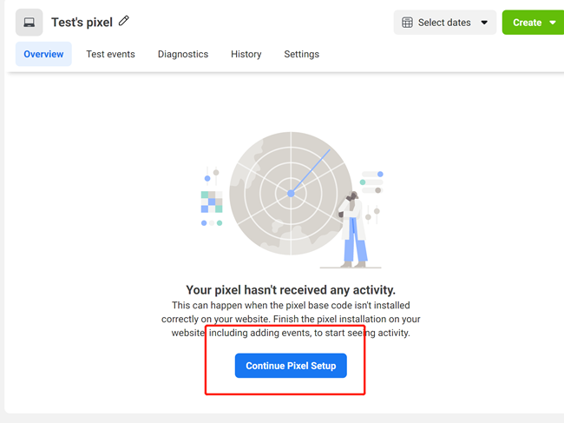Open the Create button dropdown arrow

point(553,23)
